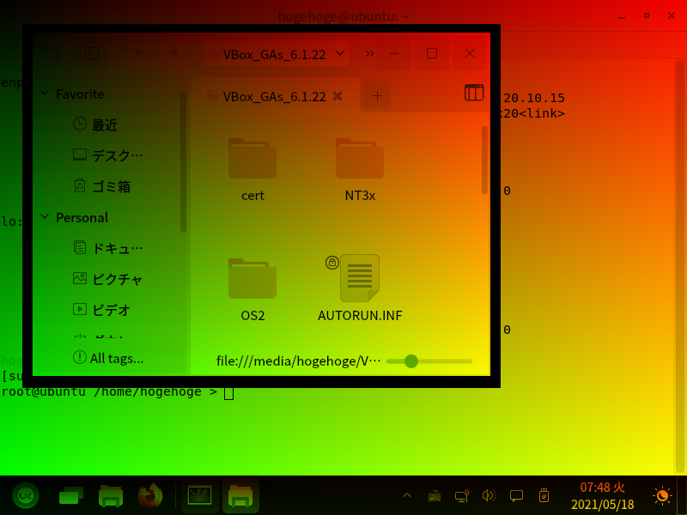Click the terminal window scrollbar

pyautogui.click(x=679, y=267)
